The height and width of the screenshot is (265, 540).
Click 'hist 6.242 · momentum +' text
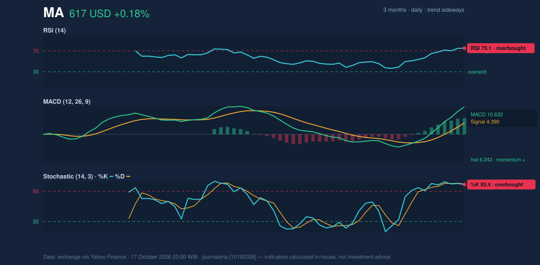pyautogui.click(x=498, y=160)
